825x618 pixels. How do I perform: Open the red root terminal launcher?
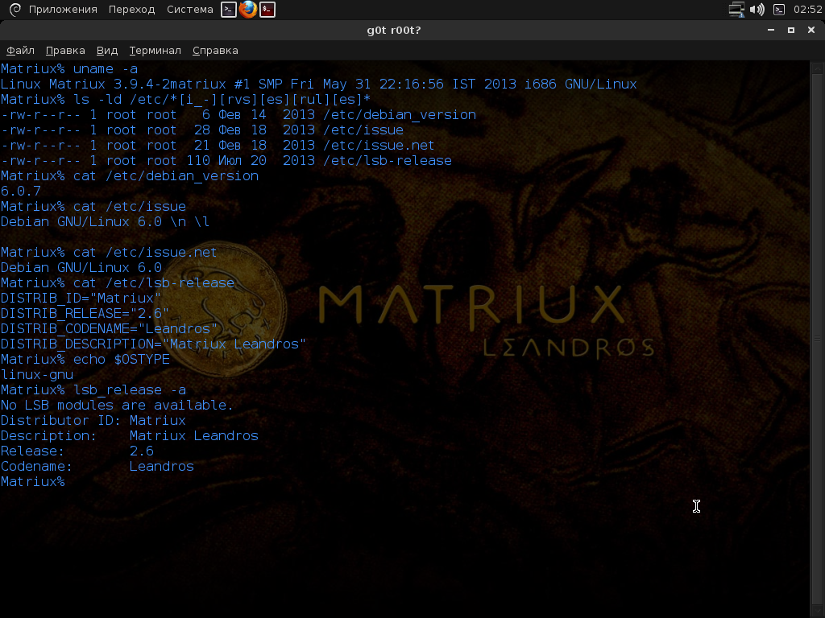[267, 10]
